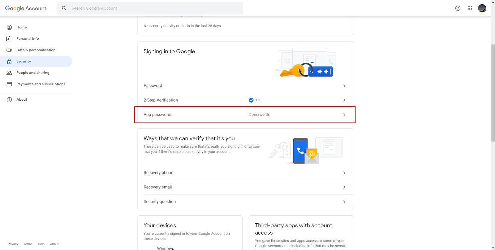Click 'No security activity or alerts' text

[182, 26]
